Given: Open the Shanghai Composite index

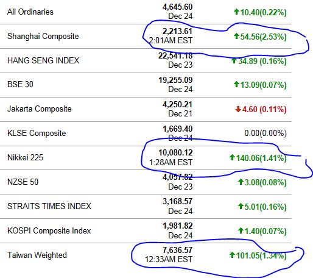Looking at the screenshot, I should point(43,37).
